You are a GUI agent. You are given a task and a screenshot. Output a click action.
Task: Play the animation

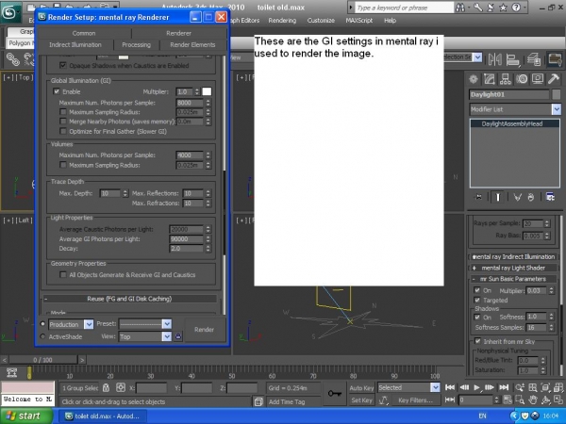pyautogui.click(x=476, y=387)
